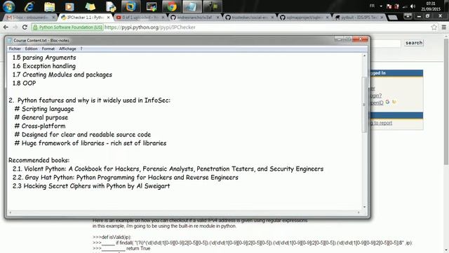This screenshot has height=253, width=449.
Task: Click '1.7 Creating Modules and packages'
Action: pyautogui.click(x=62, y=74)
